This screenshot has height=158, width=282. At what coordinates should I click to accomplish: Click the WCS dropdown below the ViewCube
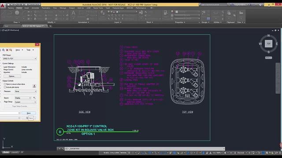(268, 57)
